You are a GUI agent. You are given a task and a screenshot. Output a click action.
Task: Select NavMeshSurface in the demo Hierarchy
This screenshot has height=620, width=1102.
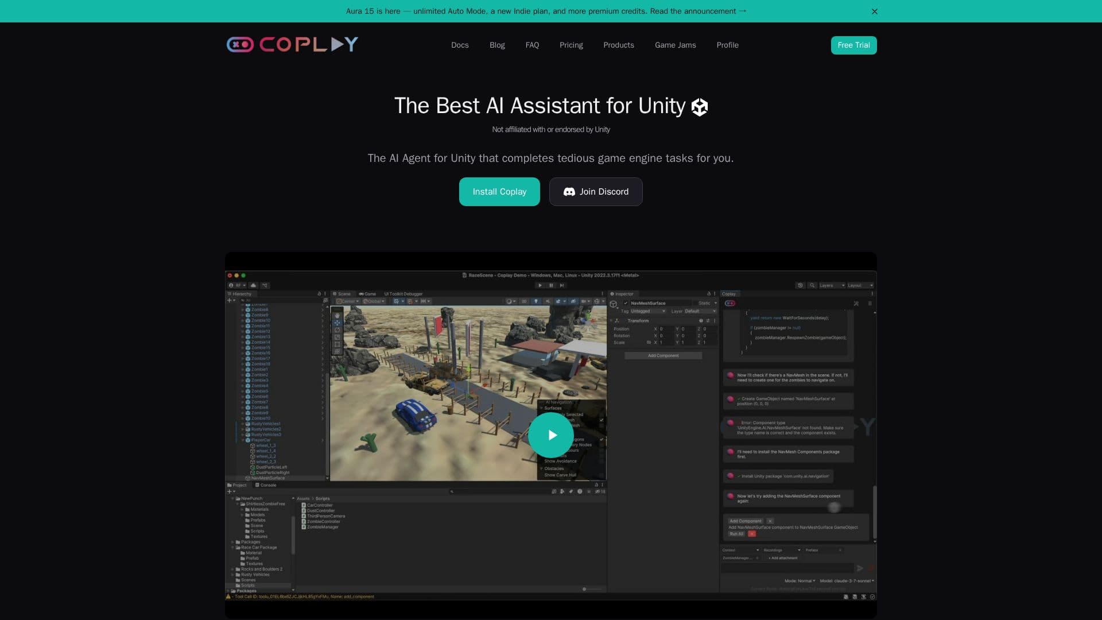coord(267,478)
